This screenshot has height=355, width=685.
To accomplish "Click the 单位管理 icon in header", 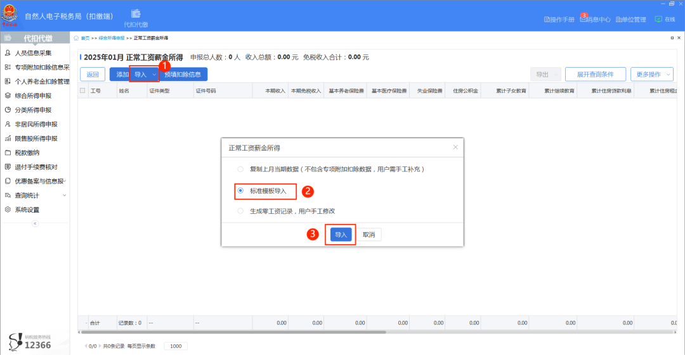I will click(x=618, y=20).
